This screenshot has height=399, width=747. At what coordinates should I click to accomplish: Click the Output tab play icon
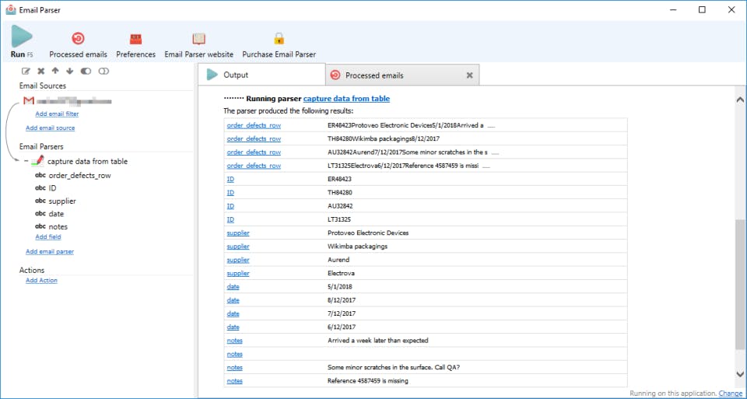tap(212, 75)
